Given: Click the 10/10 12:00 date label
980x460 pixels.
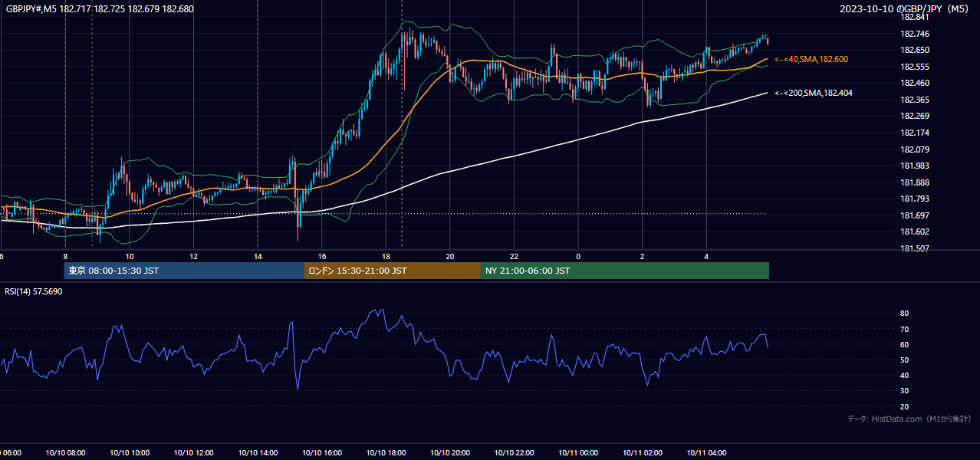Looking at the screenshot, I should [x=193, y=453].
